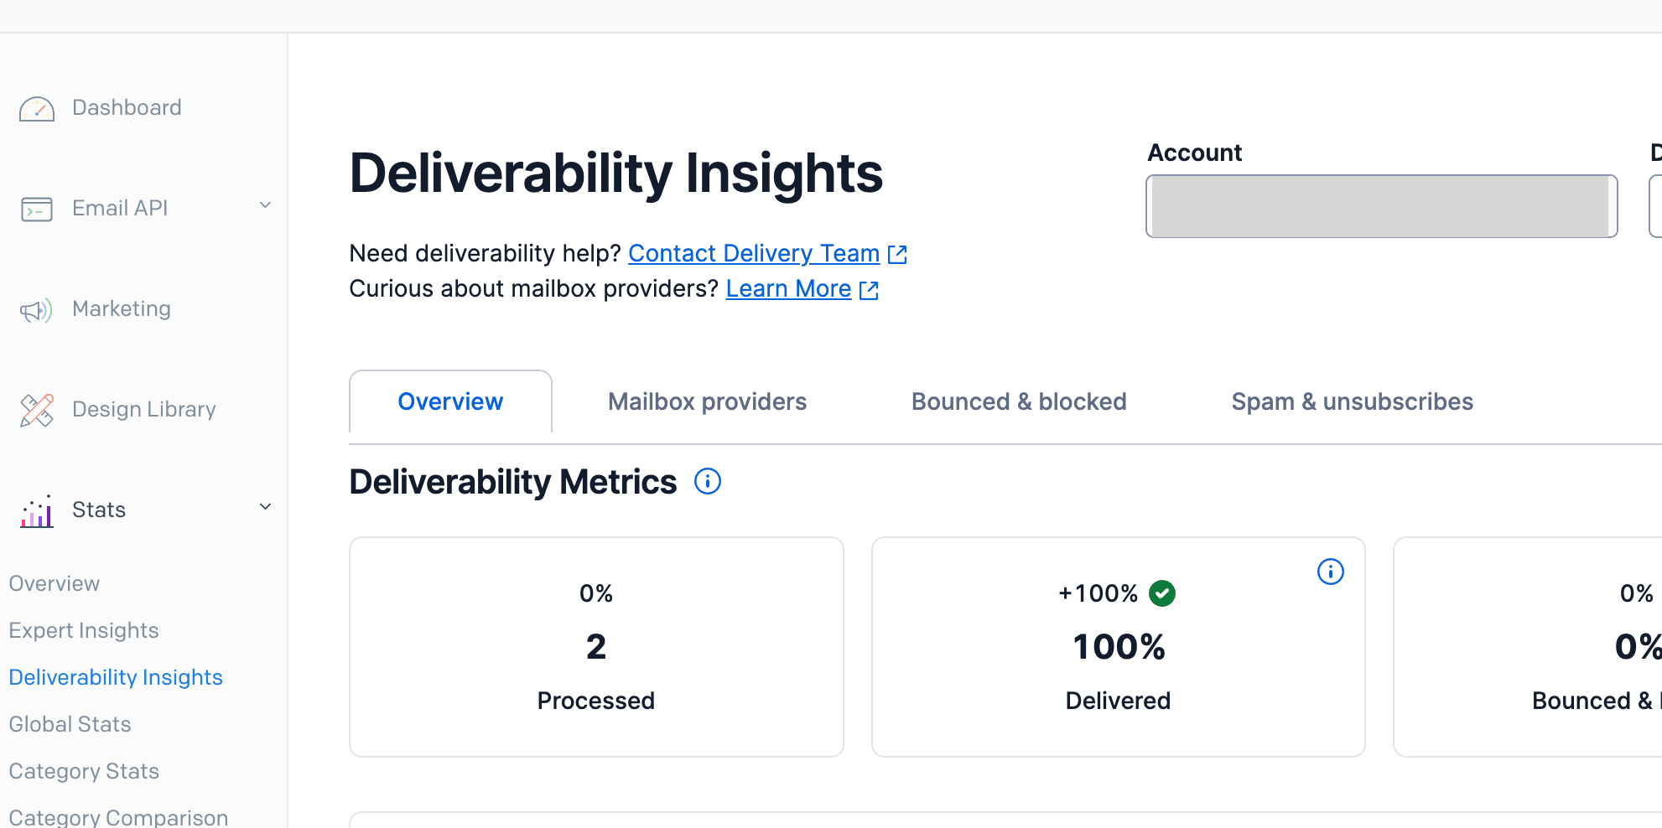Image resolution: width=1662 pixels, height=828 pixels.
Task: Follow the Contact Delivery Team link
Action: (x=753, y=253)
